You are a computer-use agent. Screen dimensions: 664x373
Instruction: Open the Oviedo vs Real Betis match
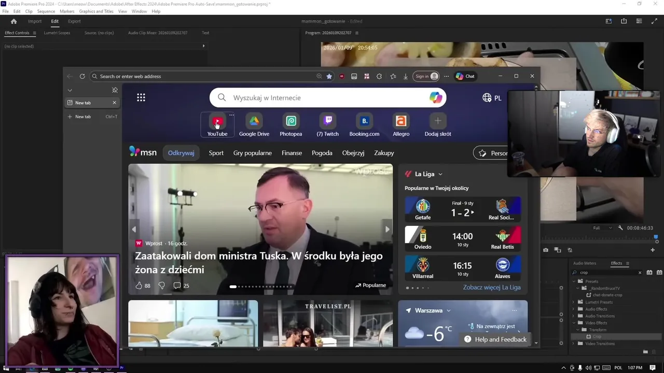point(463,239)
